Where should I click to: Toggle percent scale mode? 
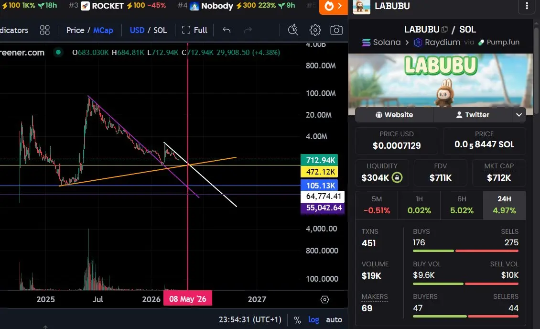click(297, 320)
